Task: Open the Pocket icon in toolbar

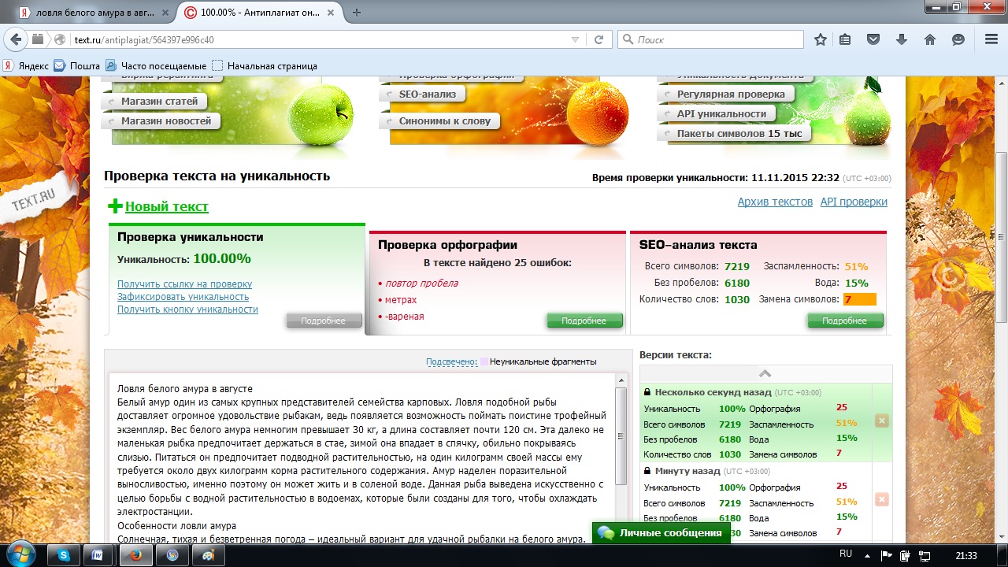Action: pos(873,39)
